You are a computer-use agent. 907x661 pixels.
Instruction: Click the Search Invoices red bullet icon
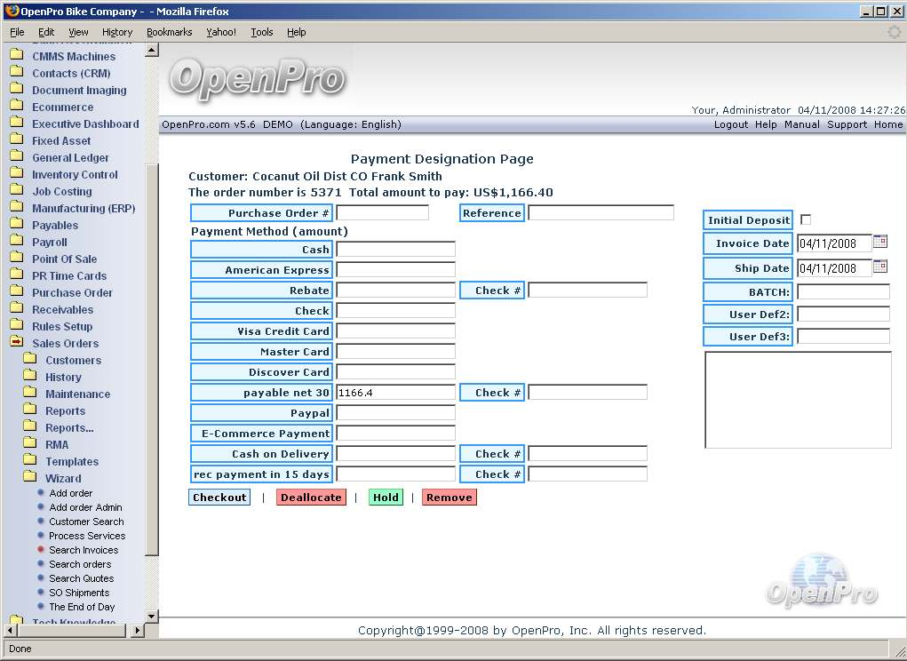[41, 550]
